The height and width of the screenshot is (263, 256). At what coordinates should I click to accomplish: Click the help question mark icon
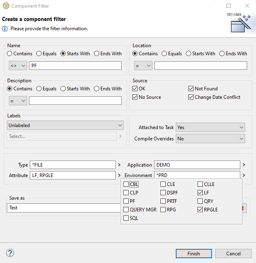(x=10, y=253)
